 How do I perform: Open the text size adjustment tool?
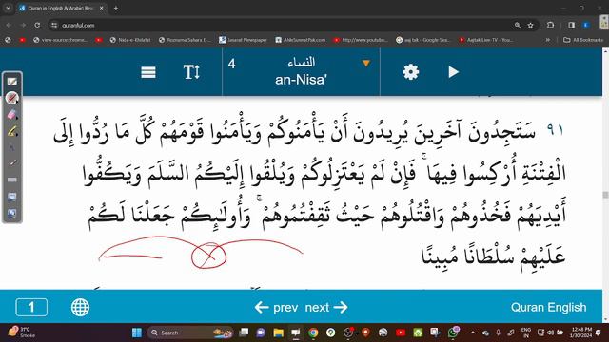pyautogui.click(x=191, y=72)
